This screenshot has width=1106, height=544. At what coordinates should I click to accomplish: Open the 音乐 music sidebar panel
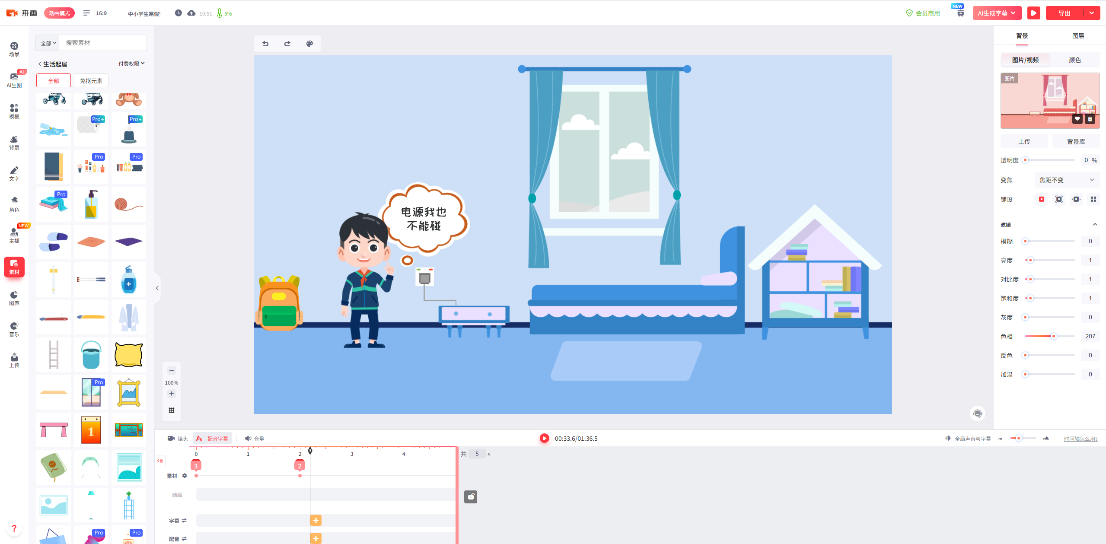[14, 328]
